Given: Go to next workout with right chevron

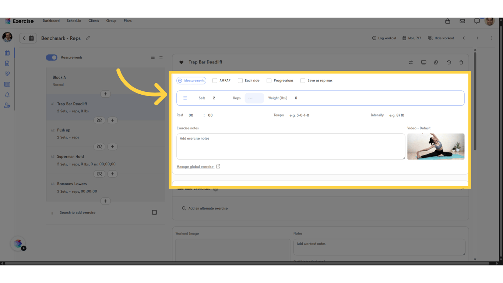Looking at the screenshot, I should pos(478,38).
